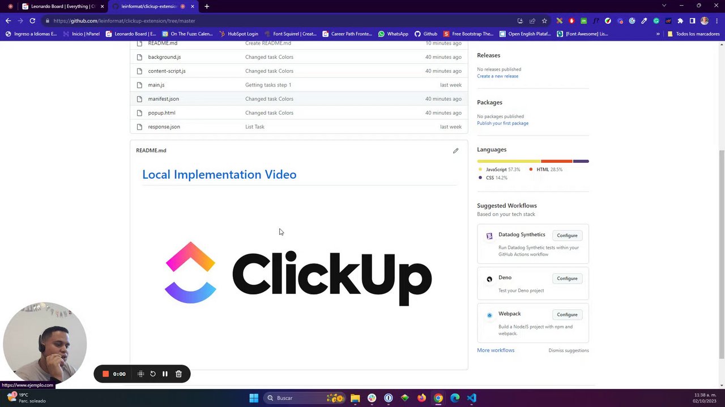Screen dimensions: 725x407
Task: Open the Github bookmark
Action: 426,34
